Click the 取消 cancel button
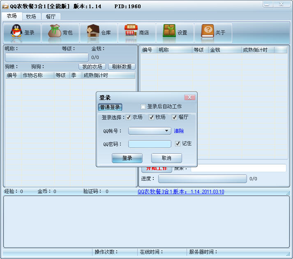 pos(166,158)
